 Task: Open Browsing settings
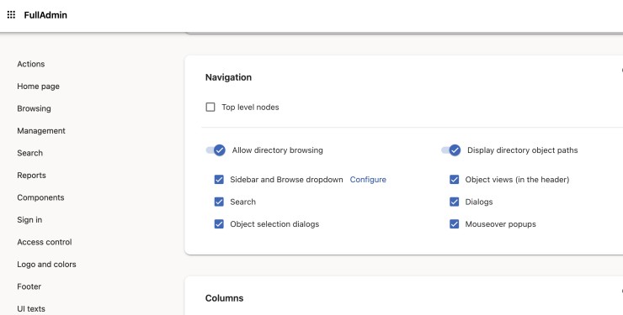34,108
